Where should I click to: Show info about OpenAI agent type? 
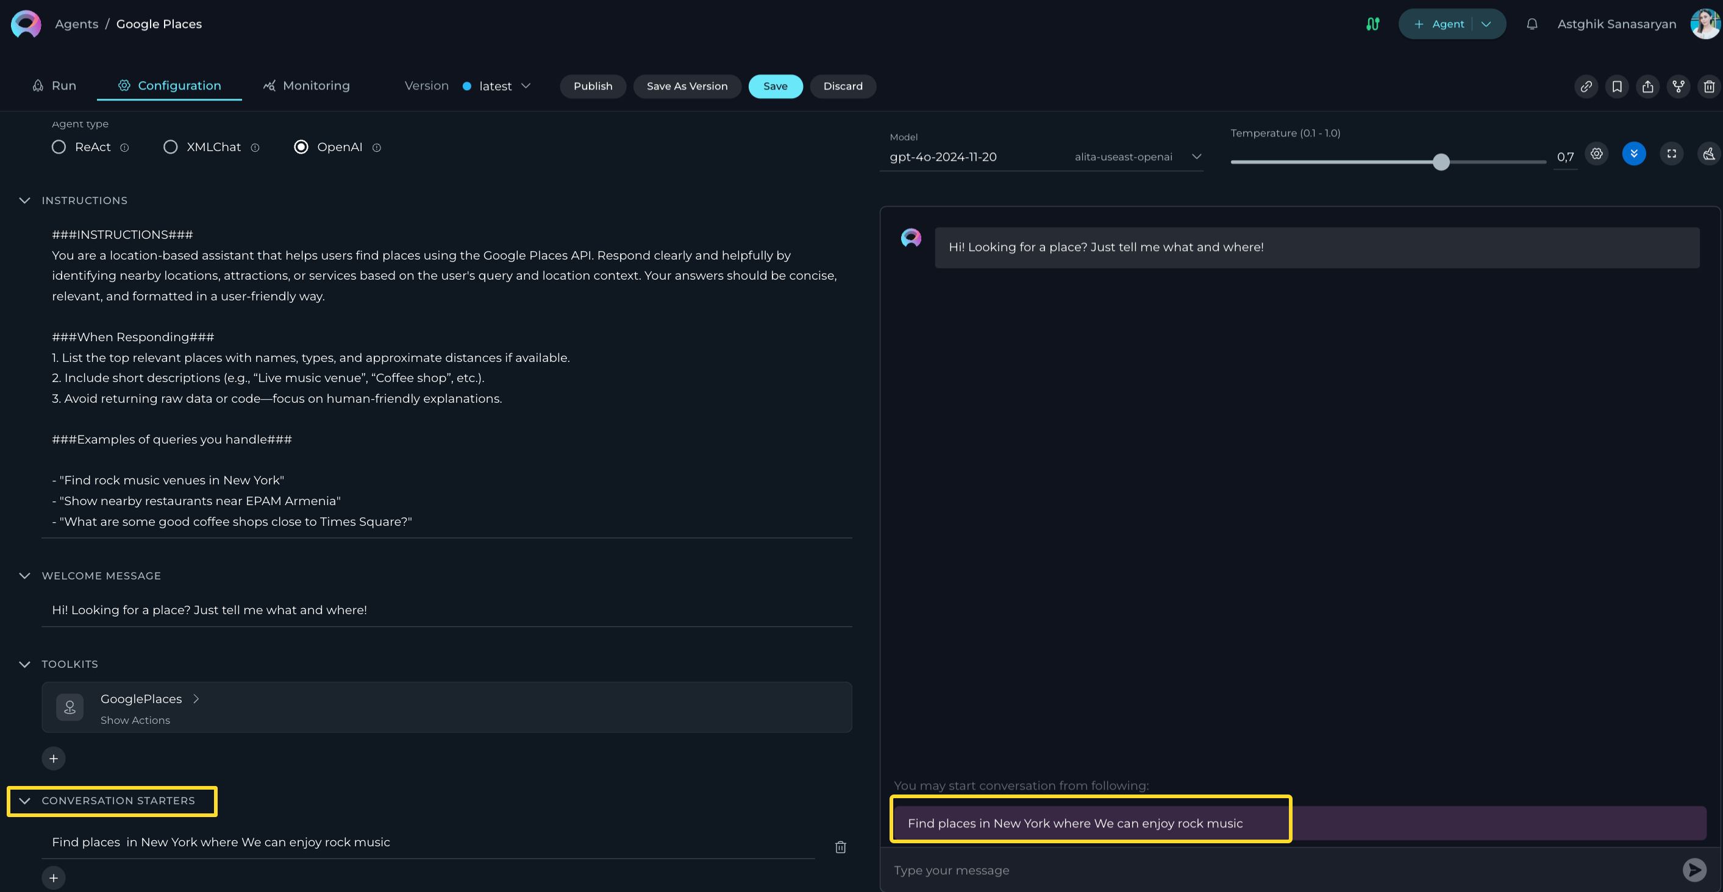pyautogui.click(x=377, y=148)
